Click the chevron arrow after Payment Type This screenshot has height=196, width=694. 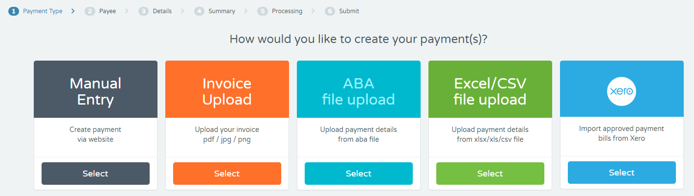click(x=73, y=11)
